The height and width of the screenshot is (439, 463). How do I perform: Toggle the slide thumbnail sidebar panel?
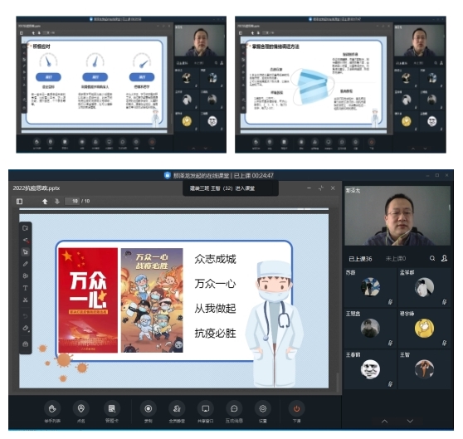[19, 202]
